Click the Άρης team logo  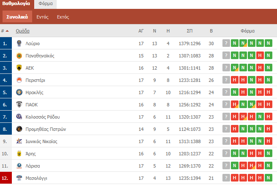coord(19,154)
